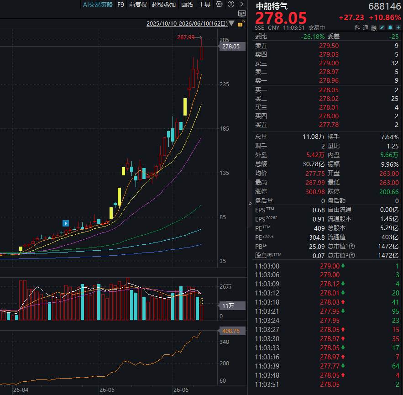Toggle 前复权 price adjustment mode
Viewport: 403px width, 395px height.
(x=138, y=5)
